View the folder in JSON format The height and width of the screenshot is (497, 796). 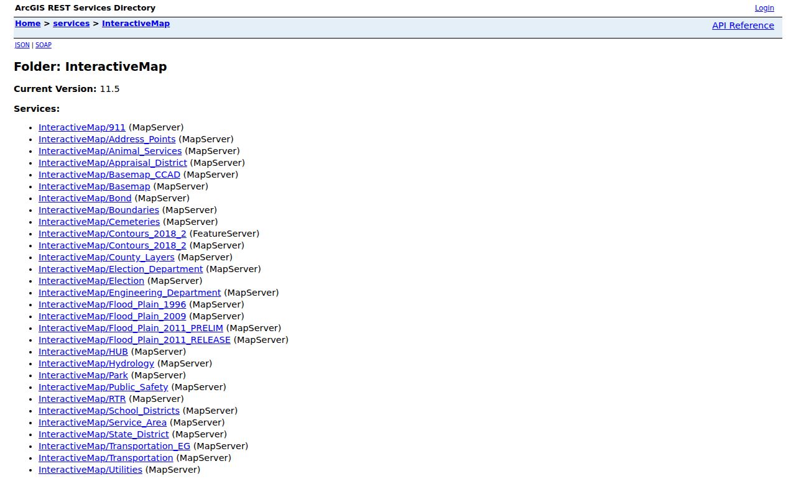22,45
